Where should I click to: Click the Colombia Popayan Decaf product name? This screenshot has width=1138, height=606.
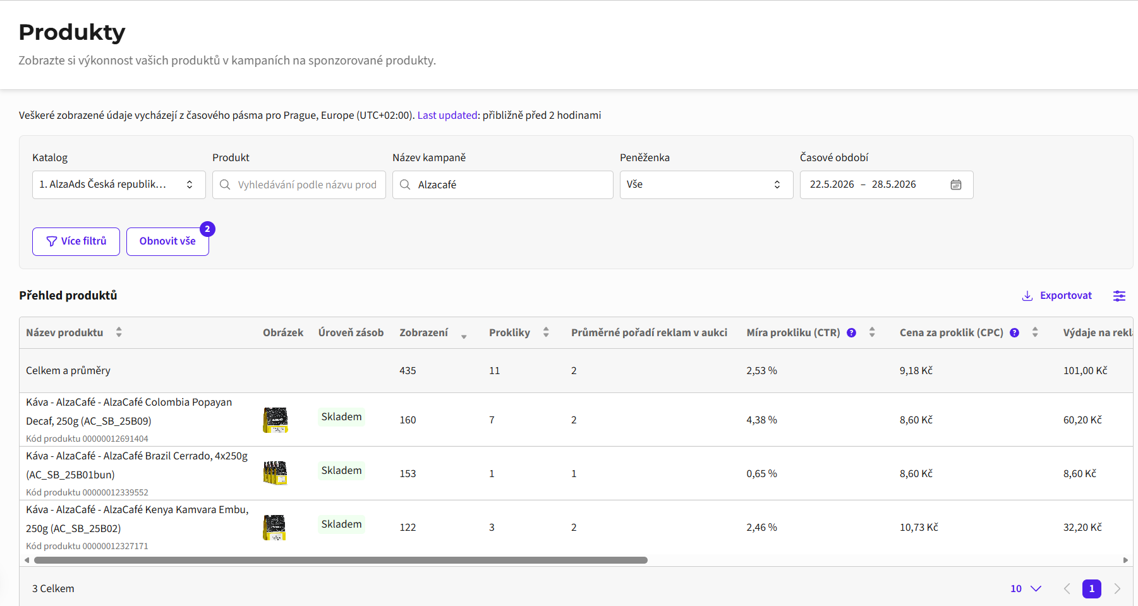coord(129,411)
